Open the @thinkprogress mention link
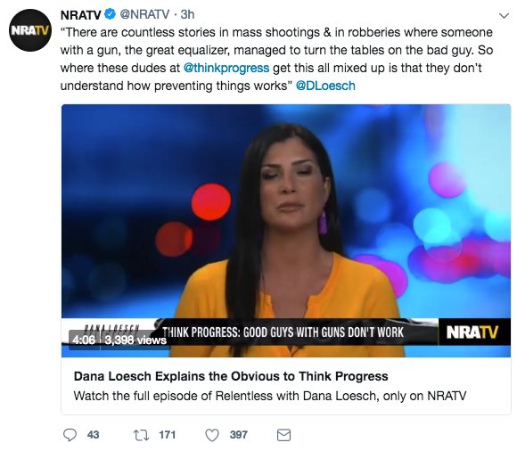517x451 pixels. pos(226,68)
